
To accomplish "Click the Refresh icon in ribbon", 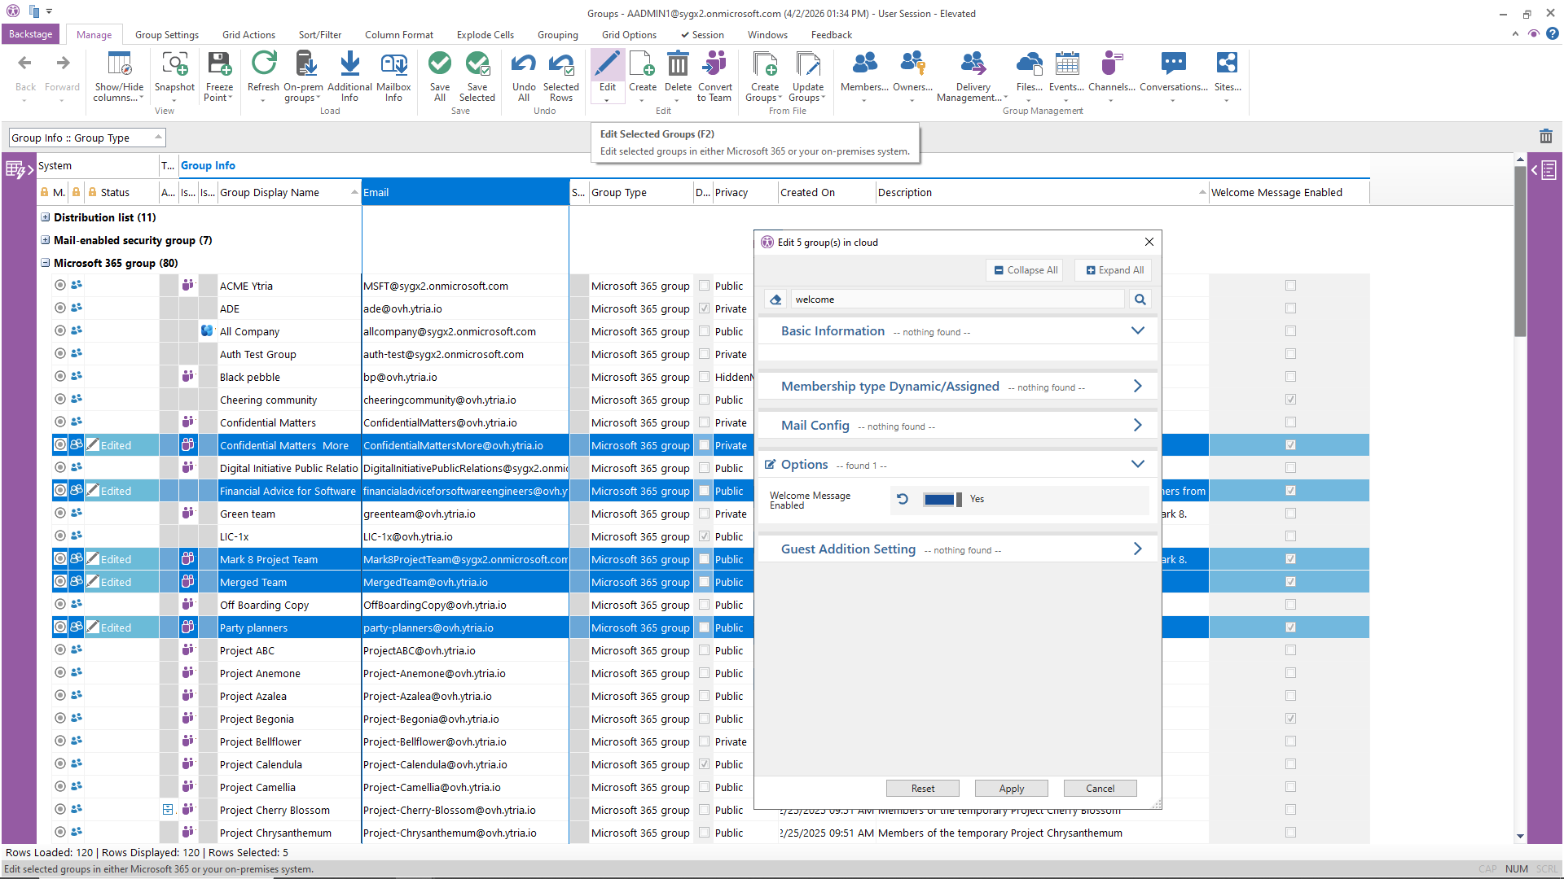I will point(263,64).
